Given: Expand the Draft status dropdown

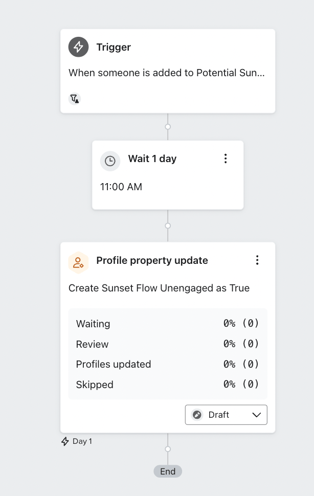Looking at the screenshot, I should pos(226,415).
